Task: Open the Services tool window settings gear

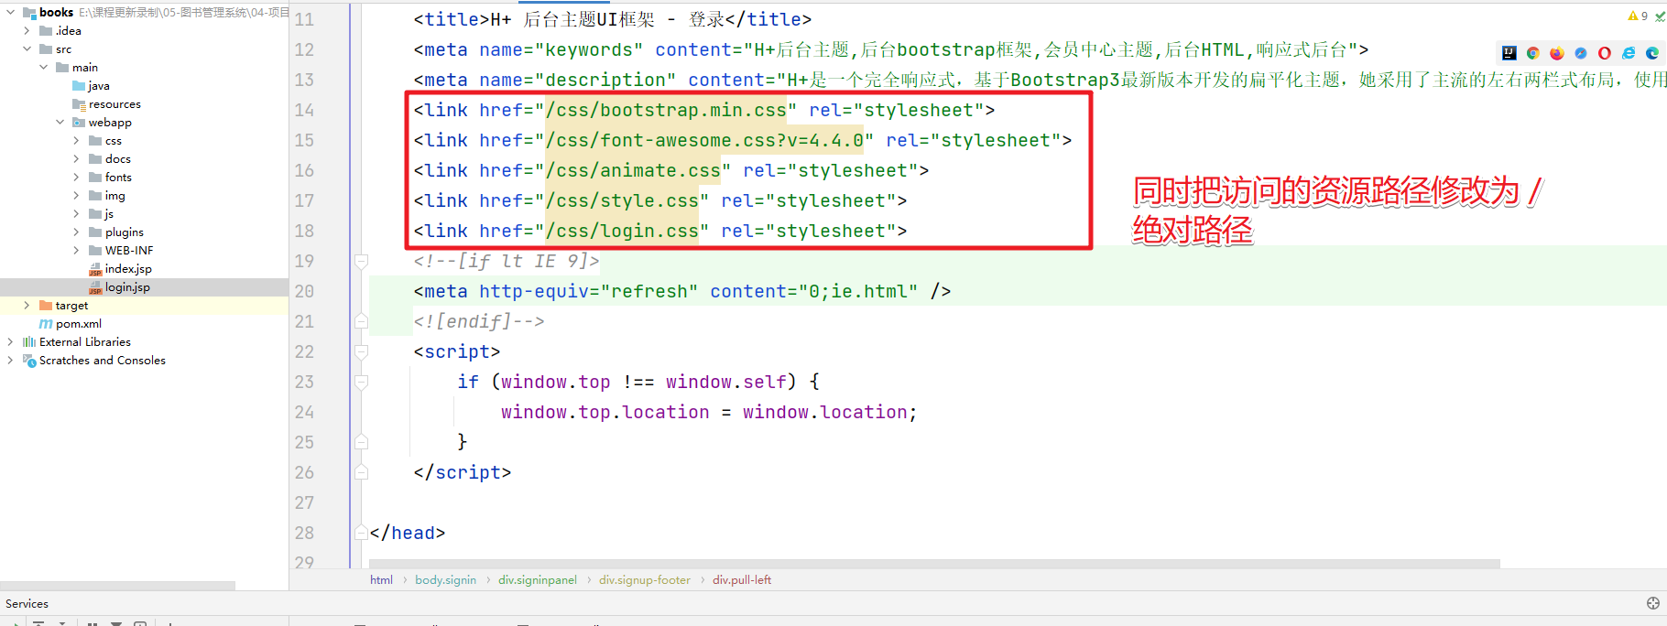Action: [1653, 603]
